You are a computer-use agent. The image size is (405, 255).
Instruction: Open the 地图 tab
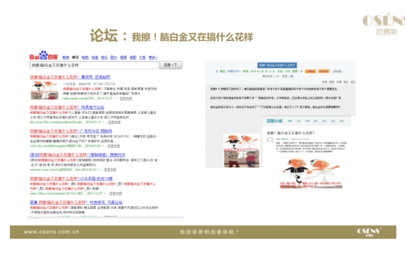click(133, 57)
